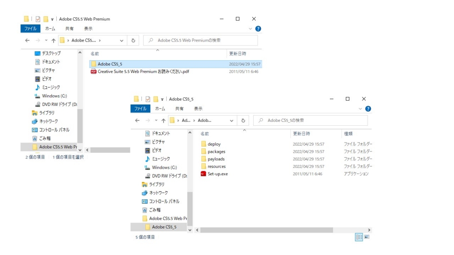454x255 pixels.
Task: Expand ribbon chevron in Web Premium window
Action: (250, 29)
